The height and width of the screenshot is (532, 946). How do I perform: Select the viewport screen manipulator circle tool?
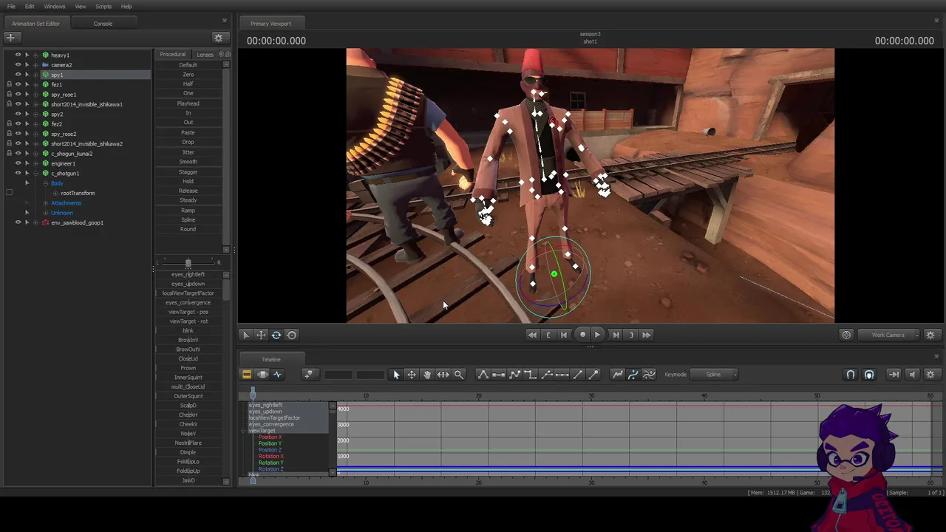(x=292, y=335)
